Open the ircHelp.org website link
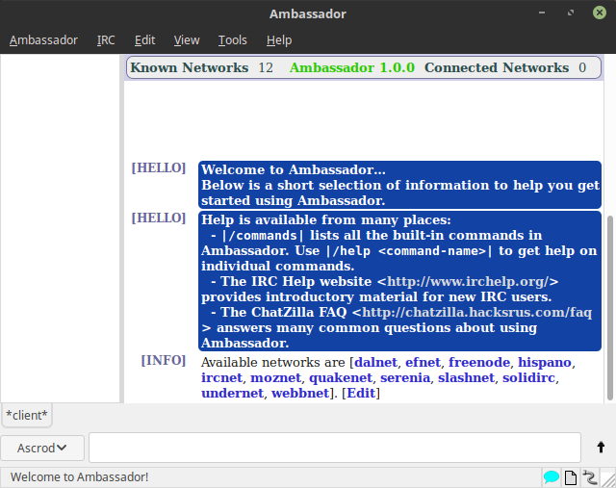616x488 pixels. (468, 281)
